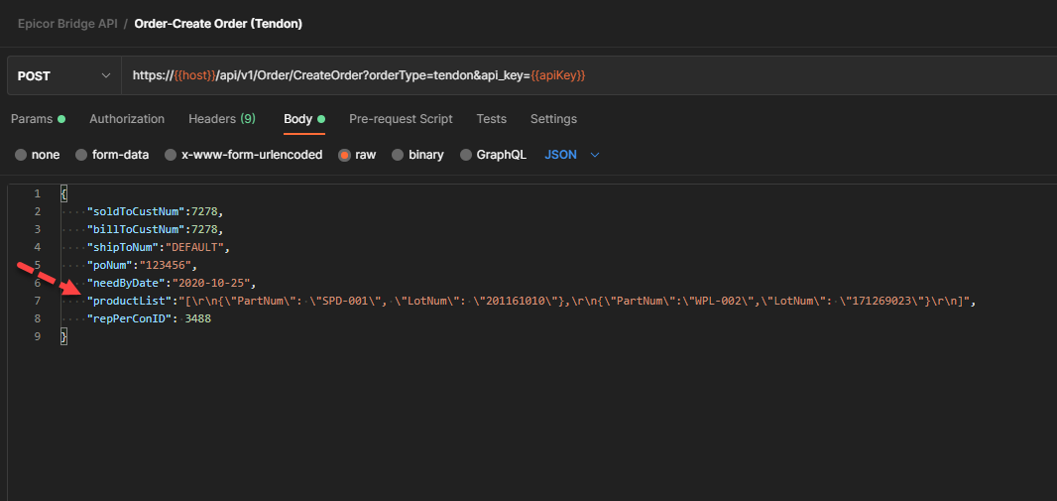The width and height of the screenshot is (1057, 501).
Task: Click the productList line in the editor
Action: (x=496, y=301)
